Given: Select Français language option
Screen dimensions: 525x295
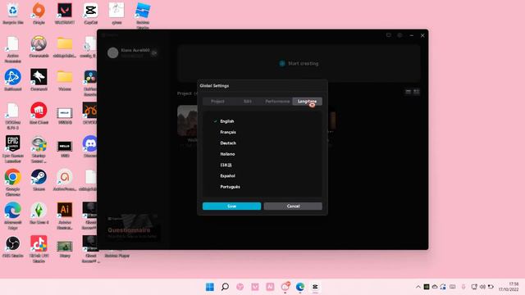Looking at the screenshot, I should pyautogui.click(x=228, y=132).
